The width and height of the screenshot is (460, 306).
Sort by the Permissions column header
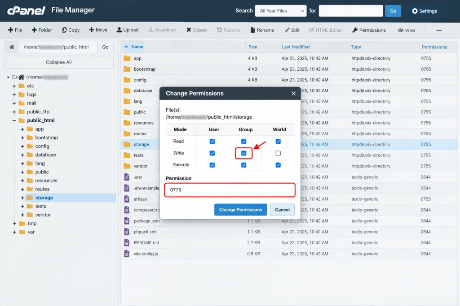pos(434,47)
